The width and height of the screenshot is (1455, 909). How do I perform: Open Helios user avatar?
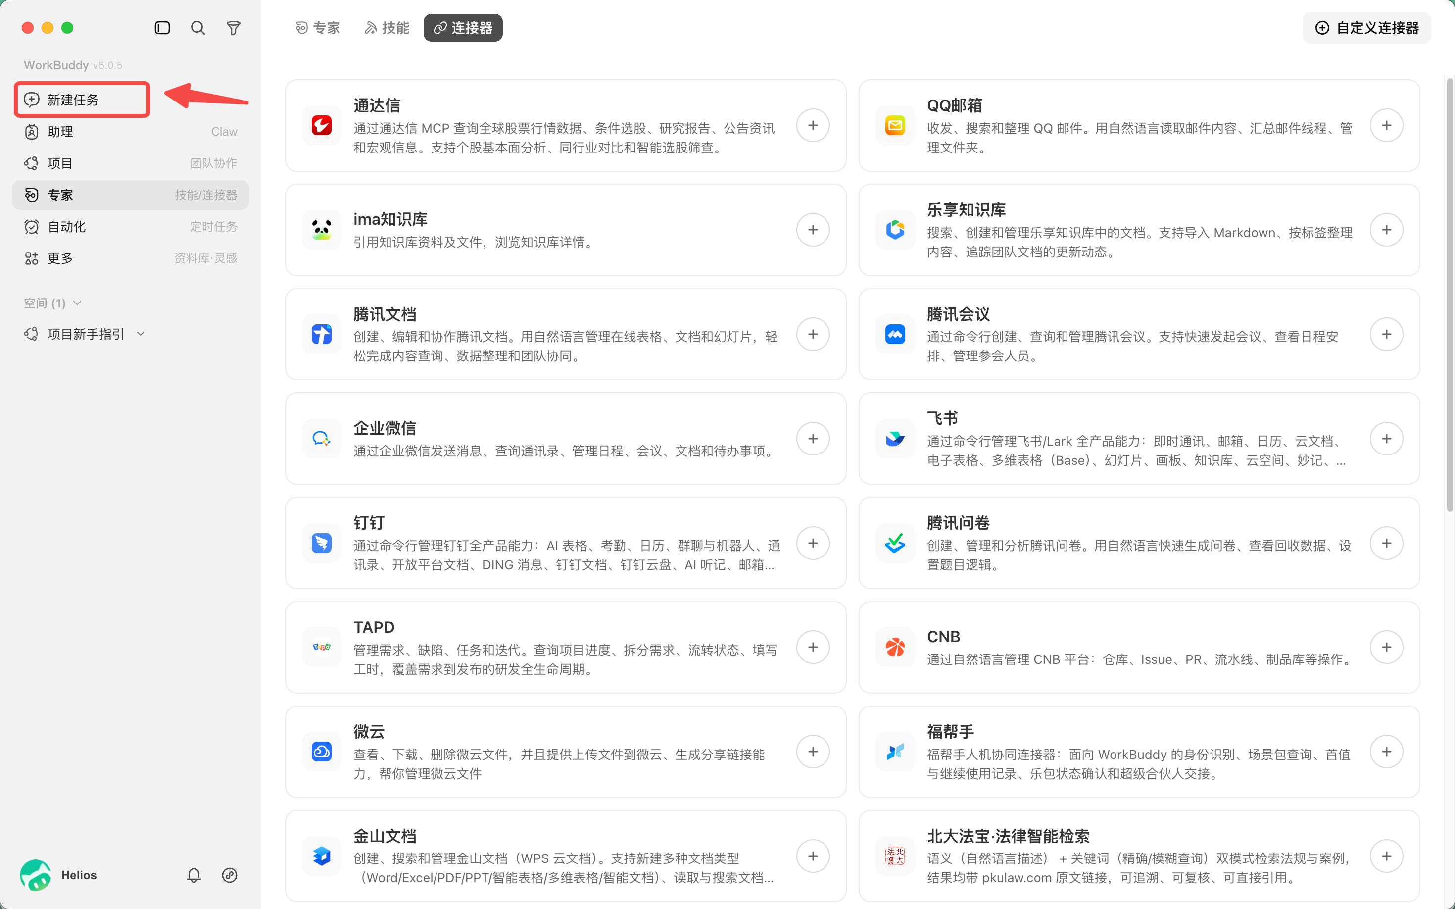[36, 875]
